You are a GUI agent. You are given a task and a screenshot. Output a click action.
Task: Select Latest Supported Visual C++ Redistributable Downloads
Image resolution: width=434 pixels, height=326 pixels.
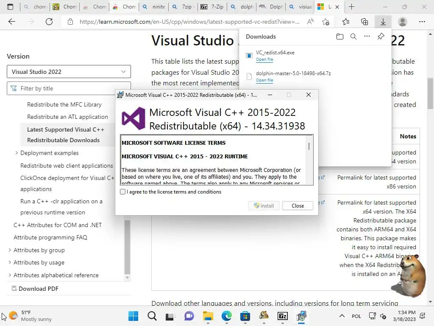66,135
